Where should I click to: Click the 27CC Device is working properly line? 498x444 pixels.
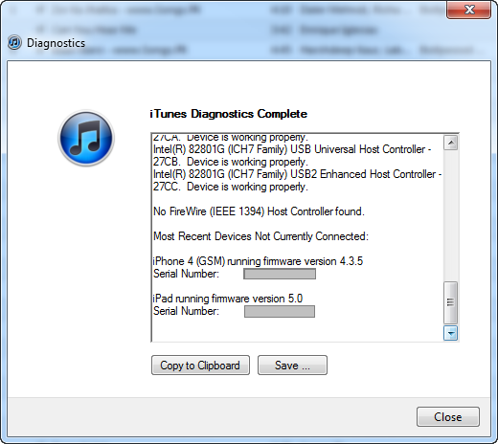pos(231,187)
